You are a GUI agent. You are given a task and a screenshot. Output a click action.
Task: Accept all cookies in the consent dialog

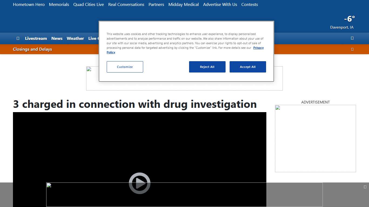(247, 67)
